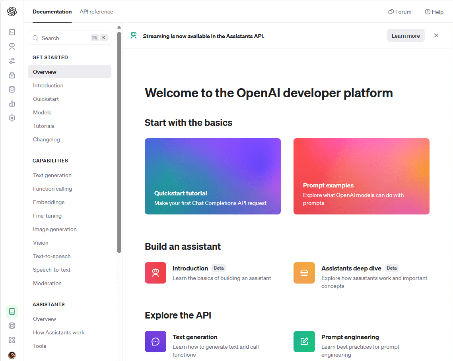
Task: Click the purple Text generation chat icon
Action: (x=156, y=342)
